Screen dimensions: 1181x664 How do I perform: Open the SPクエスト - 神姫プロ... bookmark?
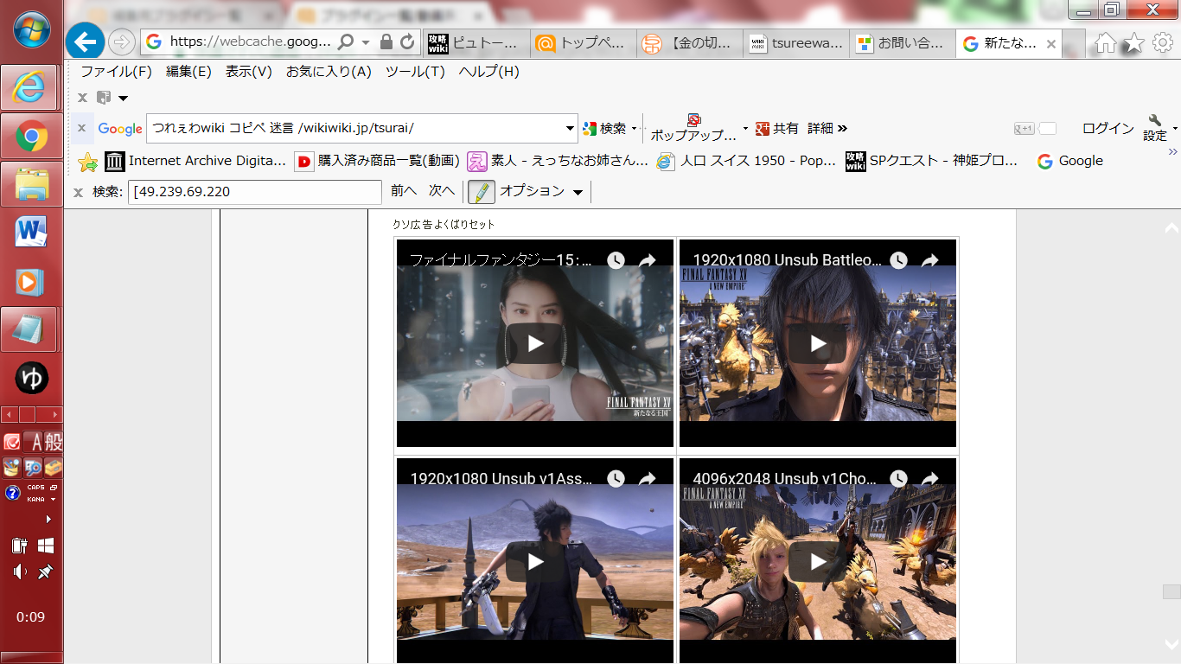(932, 161)
